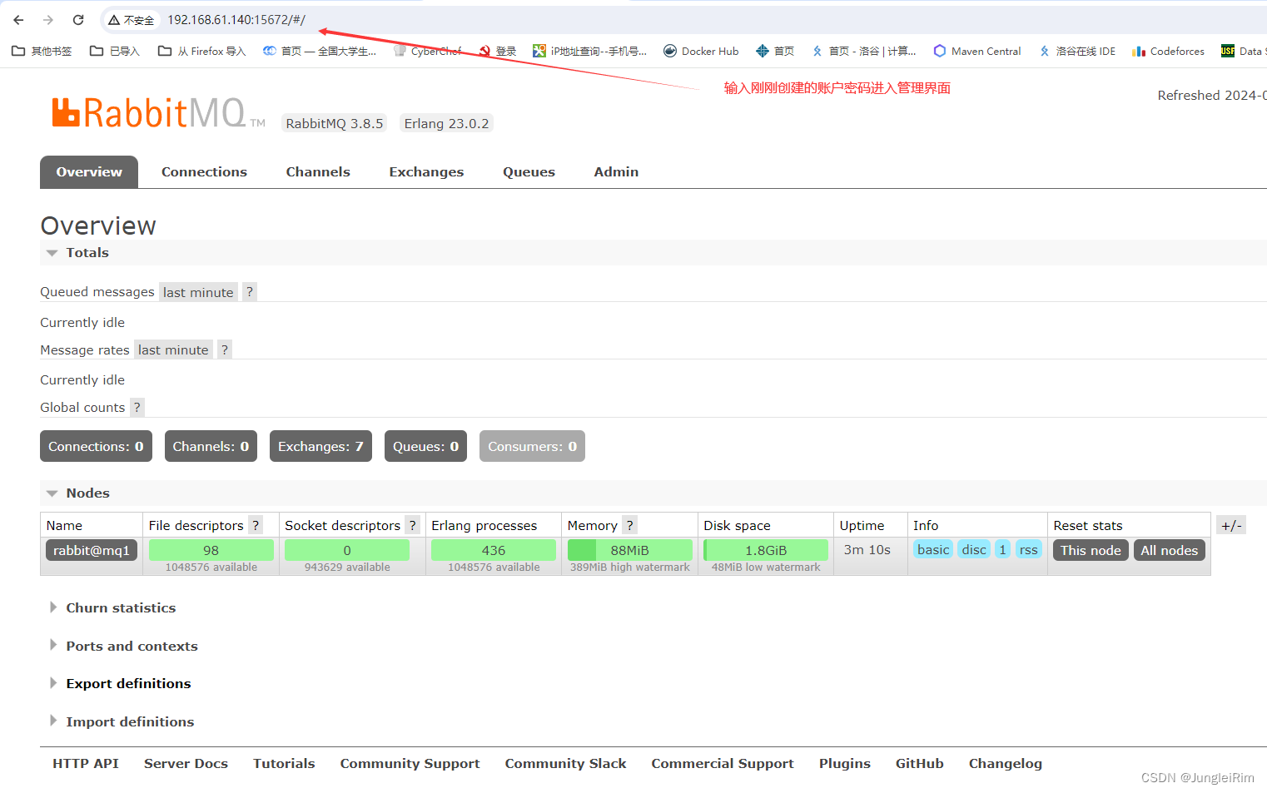
Task: Click the basic info tag
Action: pos(933,550)
